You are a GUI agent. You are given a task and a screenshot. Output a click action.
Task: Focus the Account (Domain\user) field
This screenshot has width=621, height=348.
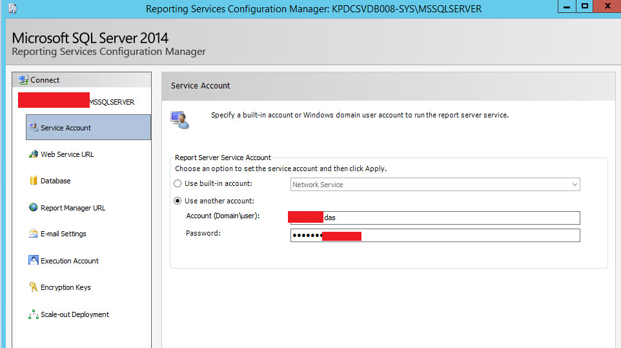tap(435, 218)
